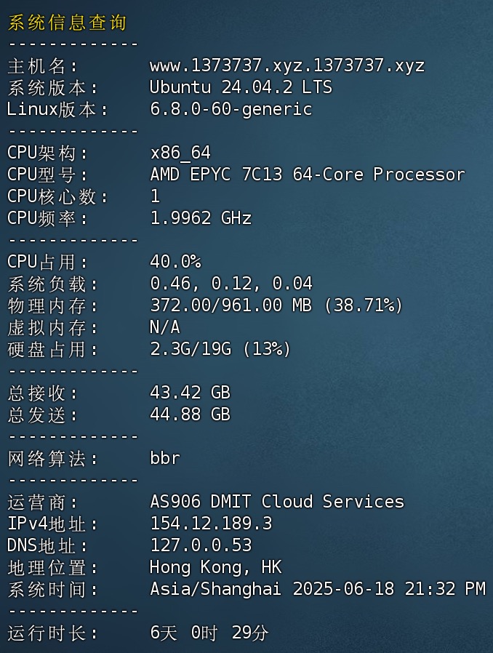Click 物理内存 372.00/961.00 MB value
493x653 pixels.
(x=276, y=305)
